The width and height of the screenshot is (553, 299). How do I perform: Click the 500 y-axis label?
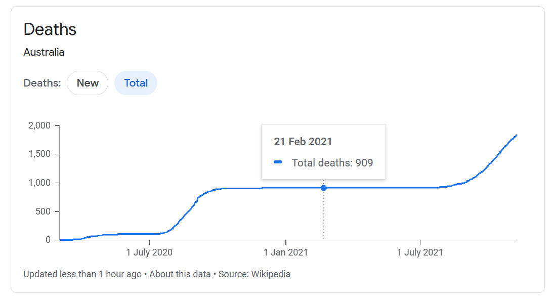coord(42,211)
